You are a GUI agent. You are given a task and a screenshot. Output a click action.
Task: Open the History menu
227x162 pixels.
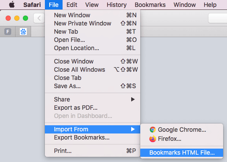pos(117,5)
